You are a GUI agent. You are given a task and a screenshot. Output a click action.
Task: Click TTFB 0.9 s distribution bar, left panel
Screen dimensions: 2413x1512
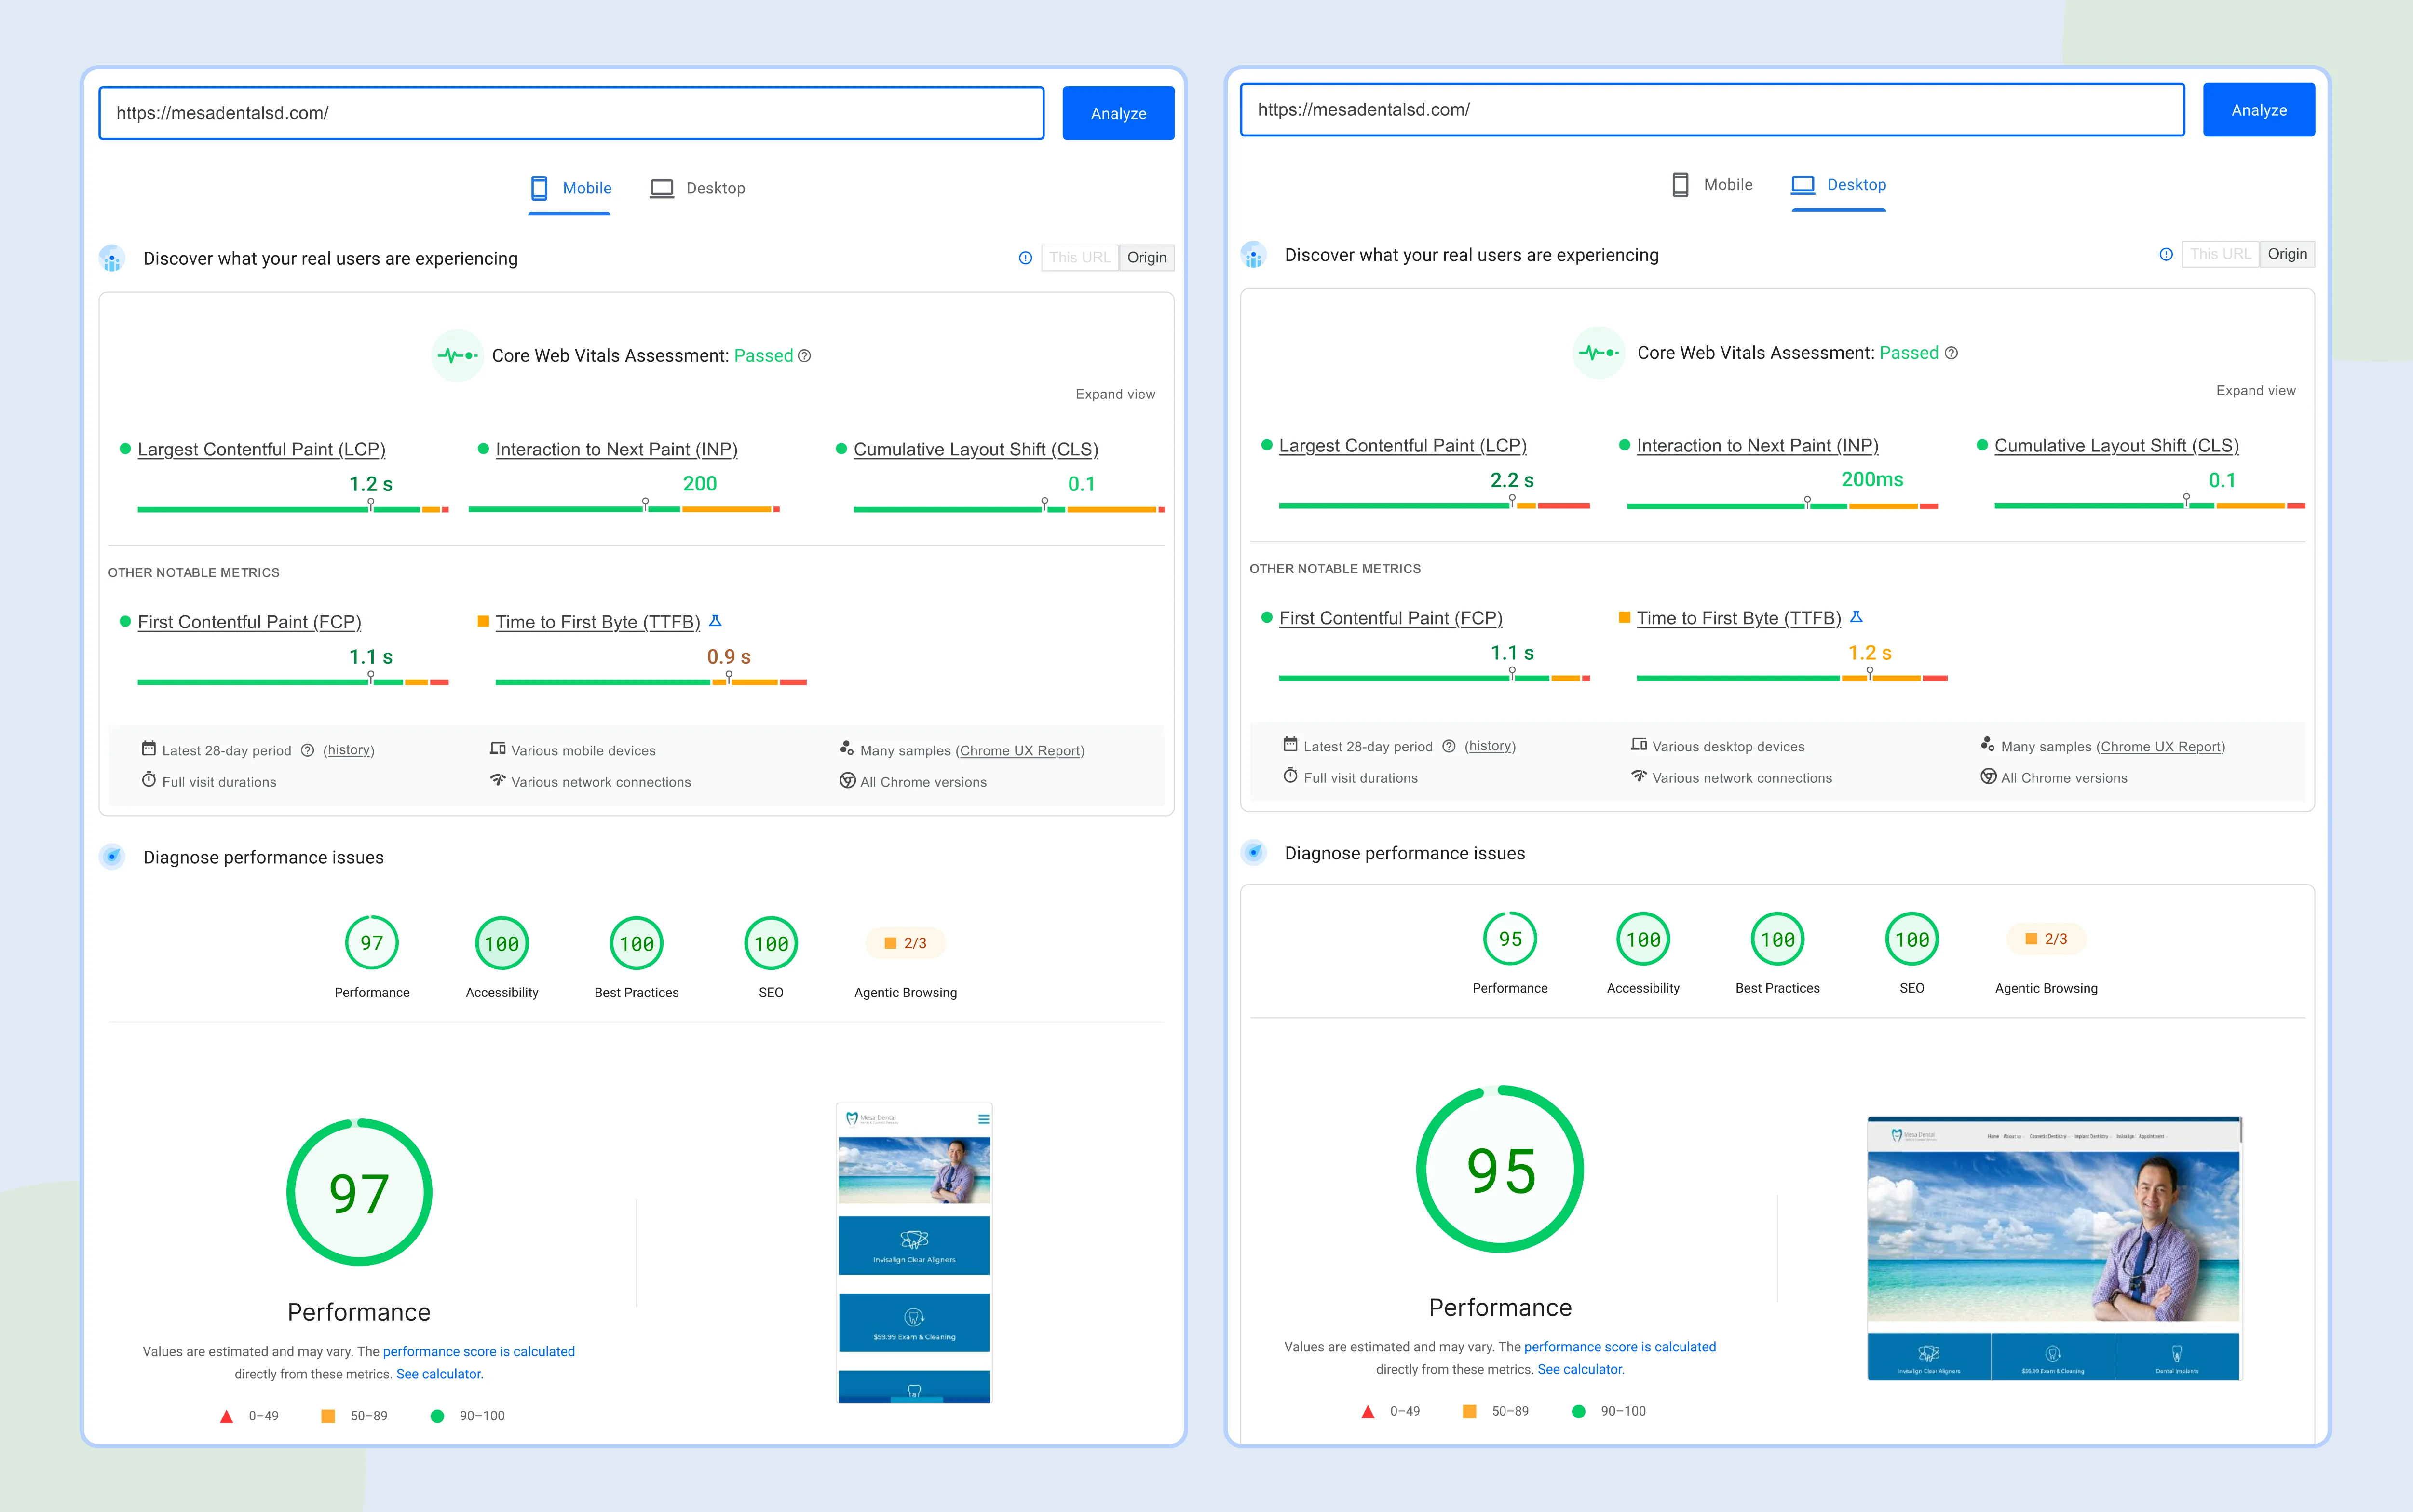pyautogui.click(x=651, y=682)
